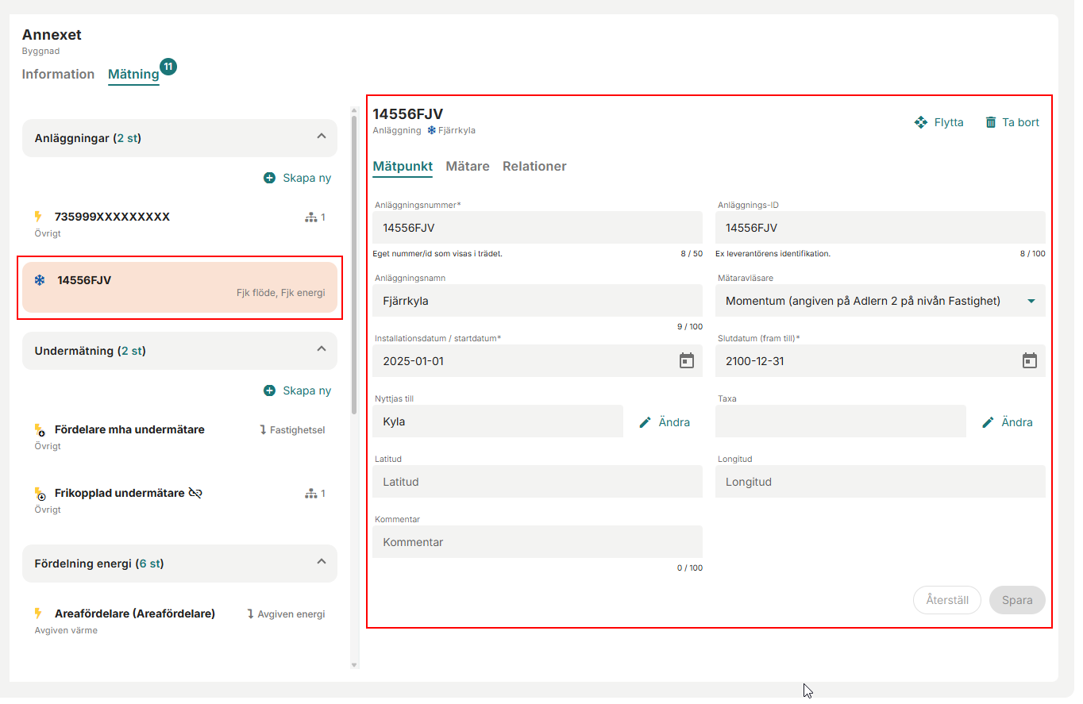The height and width of the screenshot is (704, 1083).
Task: Click the plus icon Skapa ny under Anläggningar
Action: 270,178
